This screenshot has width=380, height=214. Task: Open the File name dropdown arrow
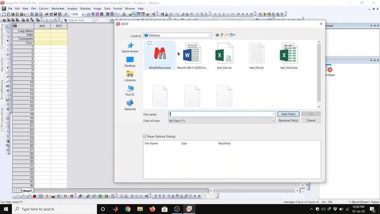coord(273,114)
